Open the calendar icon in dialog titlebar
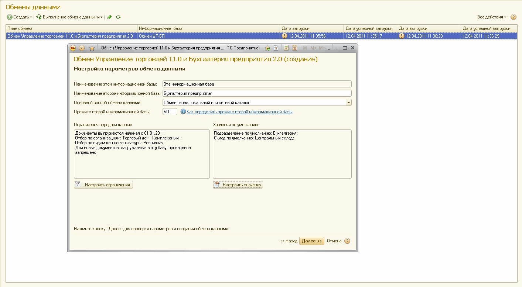This screenshot has width=522, height=287. (x=294, y=48)
